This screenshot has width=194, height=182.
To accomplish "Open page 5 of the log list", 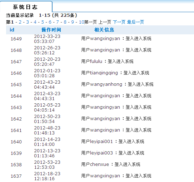I will [43, 22].
